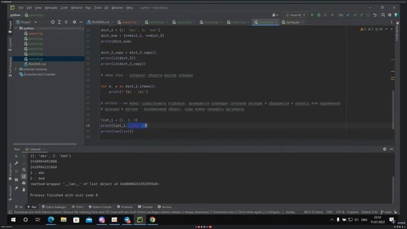Image resolution: width=407 pixels, height=229 pixels.
Task: Toggle soft-wrap in Run console
Action: 24,170
